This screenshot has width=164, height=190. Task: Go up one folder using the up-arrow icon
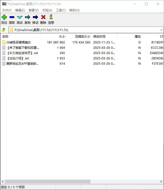pos(3,30)
